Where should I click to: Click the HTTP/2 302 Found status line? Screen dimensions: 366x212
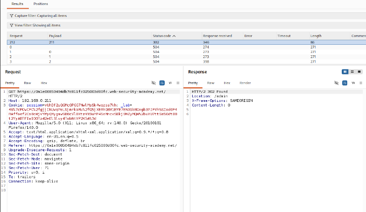click(x=210, y=92)
